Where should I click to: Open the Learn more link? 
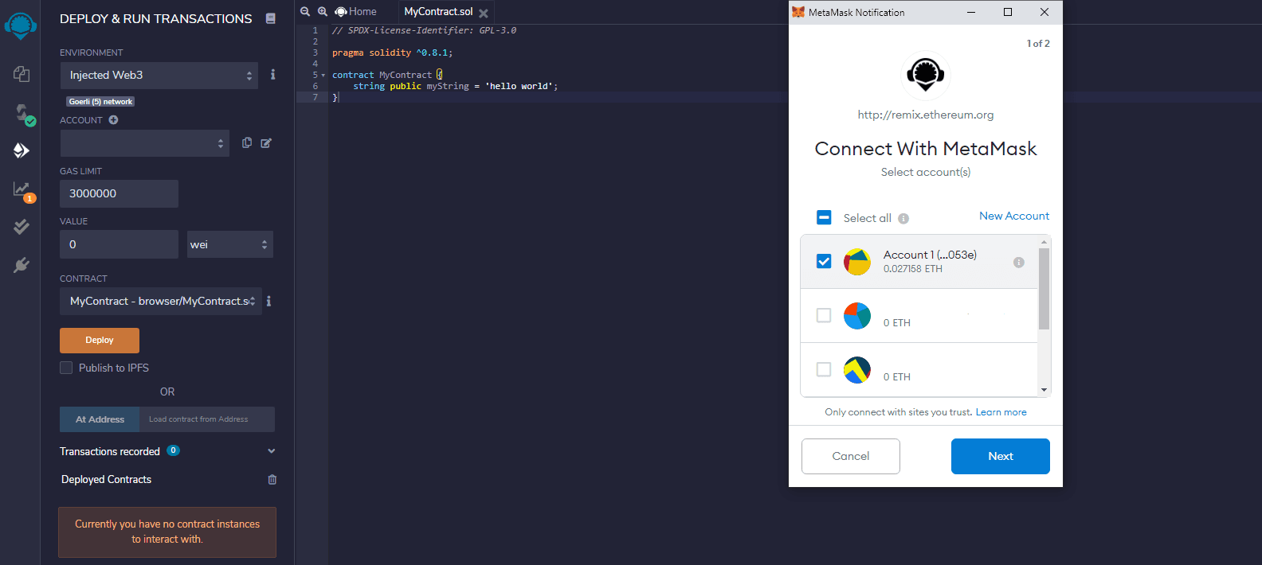[1001, 412]
